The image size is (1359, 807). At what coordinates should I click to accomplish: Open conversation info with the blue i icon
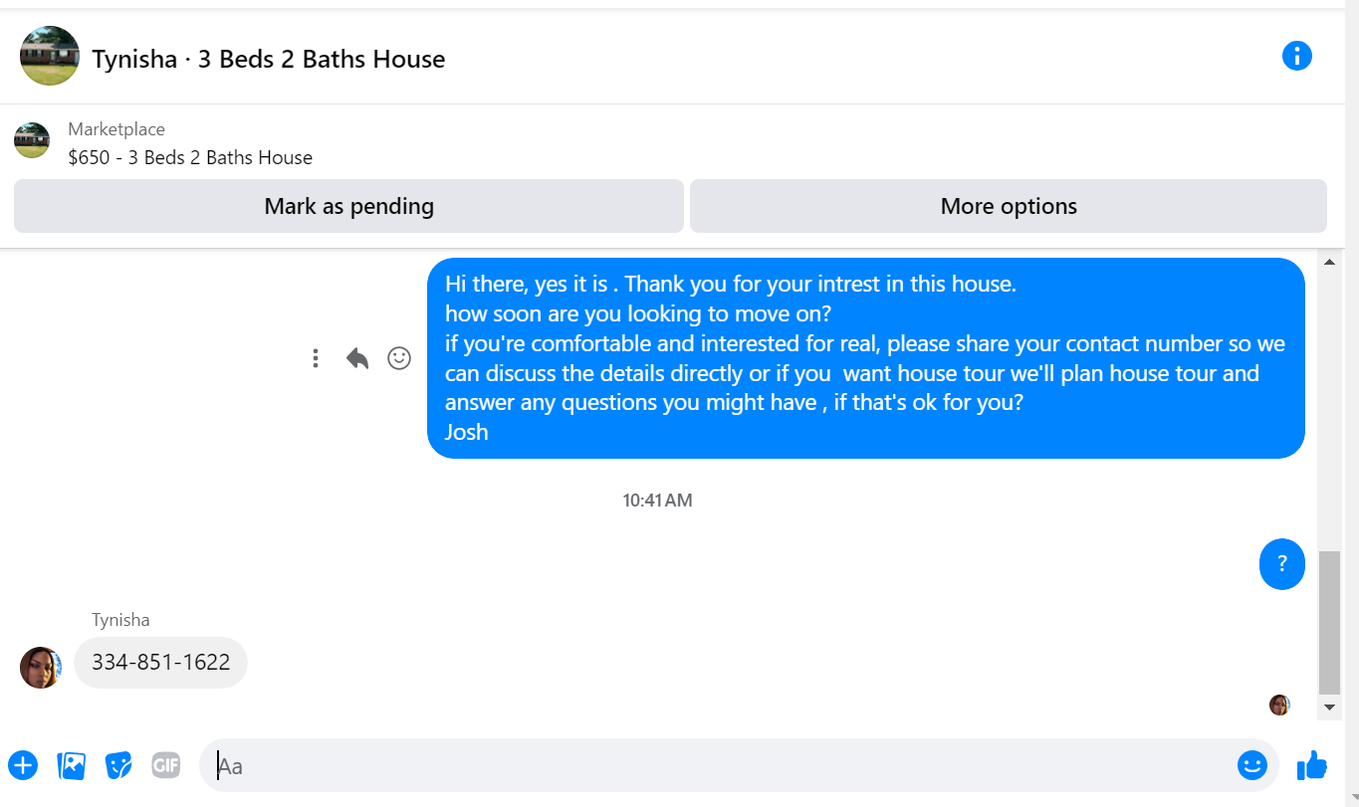1296,56
